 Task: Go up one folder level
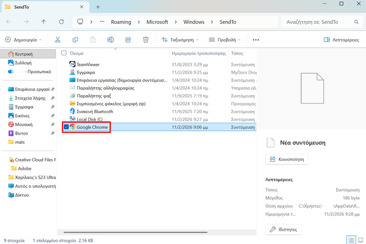[43, 22]
